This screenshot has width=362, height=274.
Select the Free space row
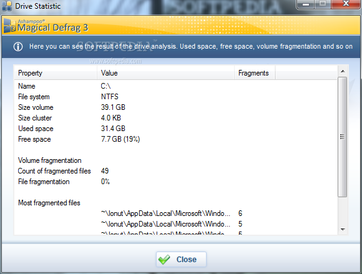coord(175,139)
